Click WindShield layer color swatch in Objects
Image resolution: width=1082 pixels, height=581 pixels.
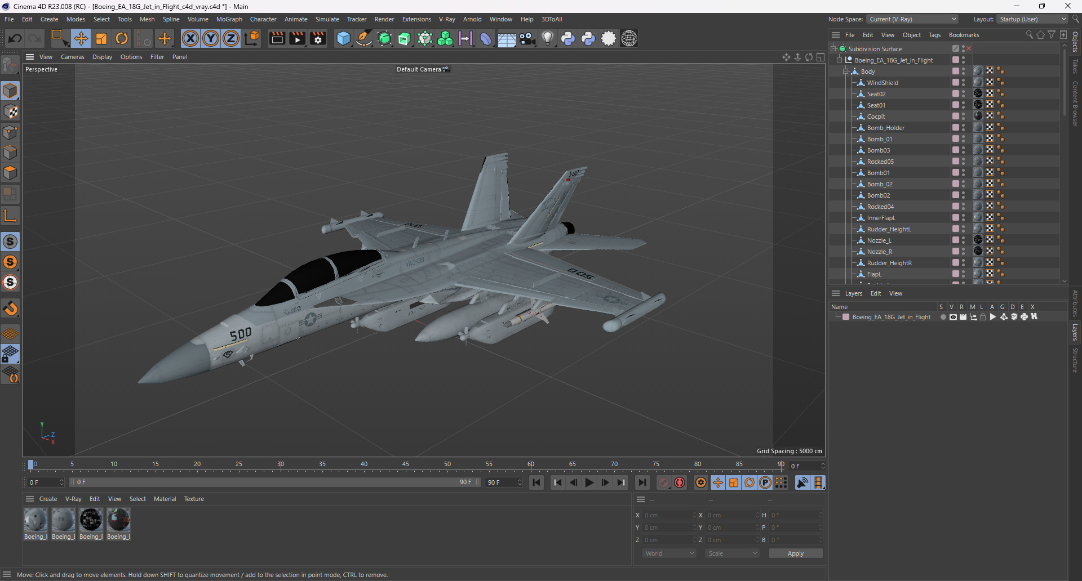pyautogui.click(x=956, y=82)
